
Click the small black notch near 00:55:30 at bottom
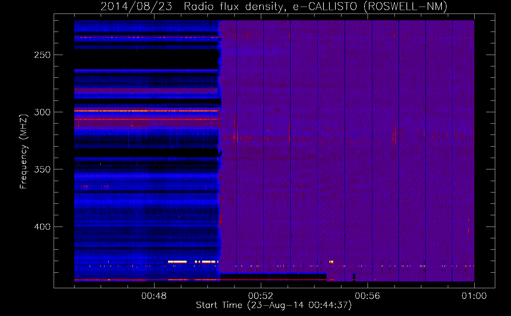(354, 277)
